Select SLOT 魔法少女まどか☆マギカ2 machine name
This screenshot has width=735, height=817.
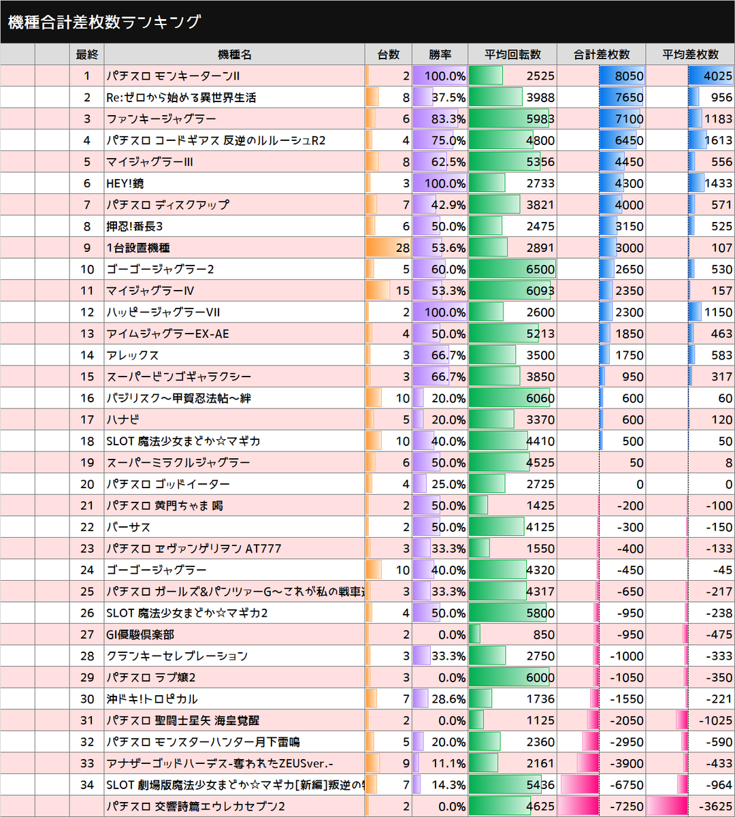[x=187, y=613]
